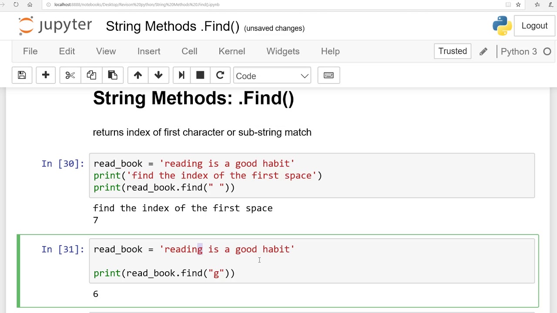Insert a cell below with the plus icon
557x313 pixels.
(x=46, y=76)
